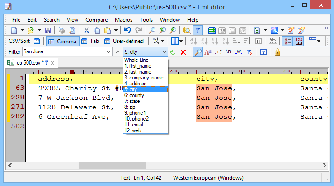The height and width of the screenshot is (186, 334).
Task: Expand the Outline tree dropdown arrow
Action: coord(265,30)
